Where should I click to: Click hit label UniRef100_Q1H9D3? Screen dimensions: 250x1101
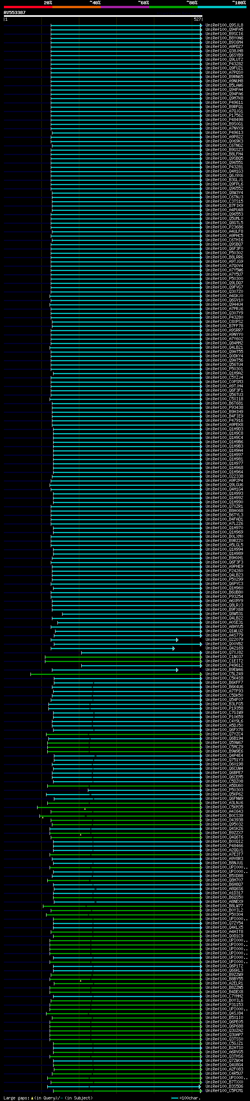(224, 429)
